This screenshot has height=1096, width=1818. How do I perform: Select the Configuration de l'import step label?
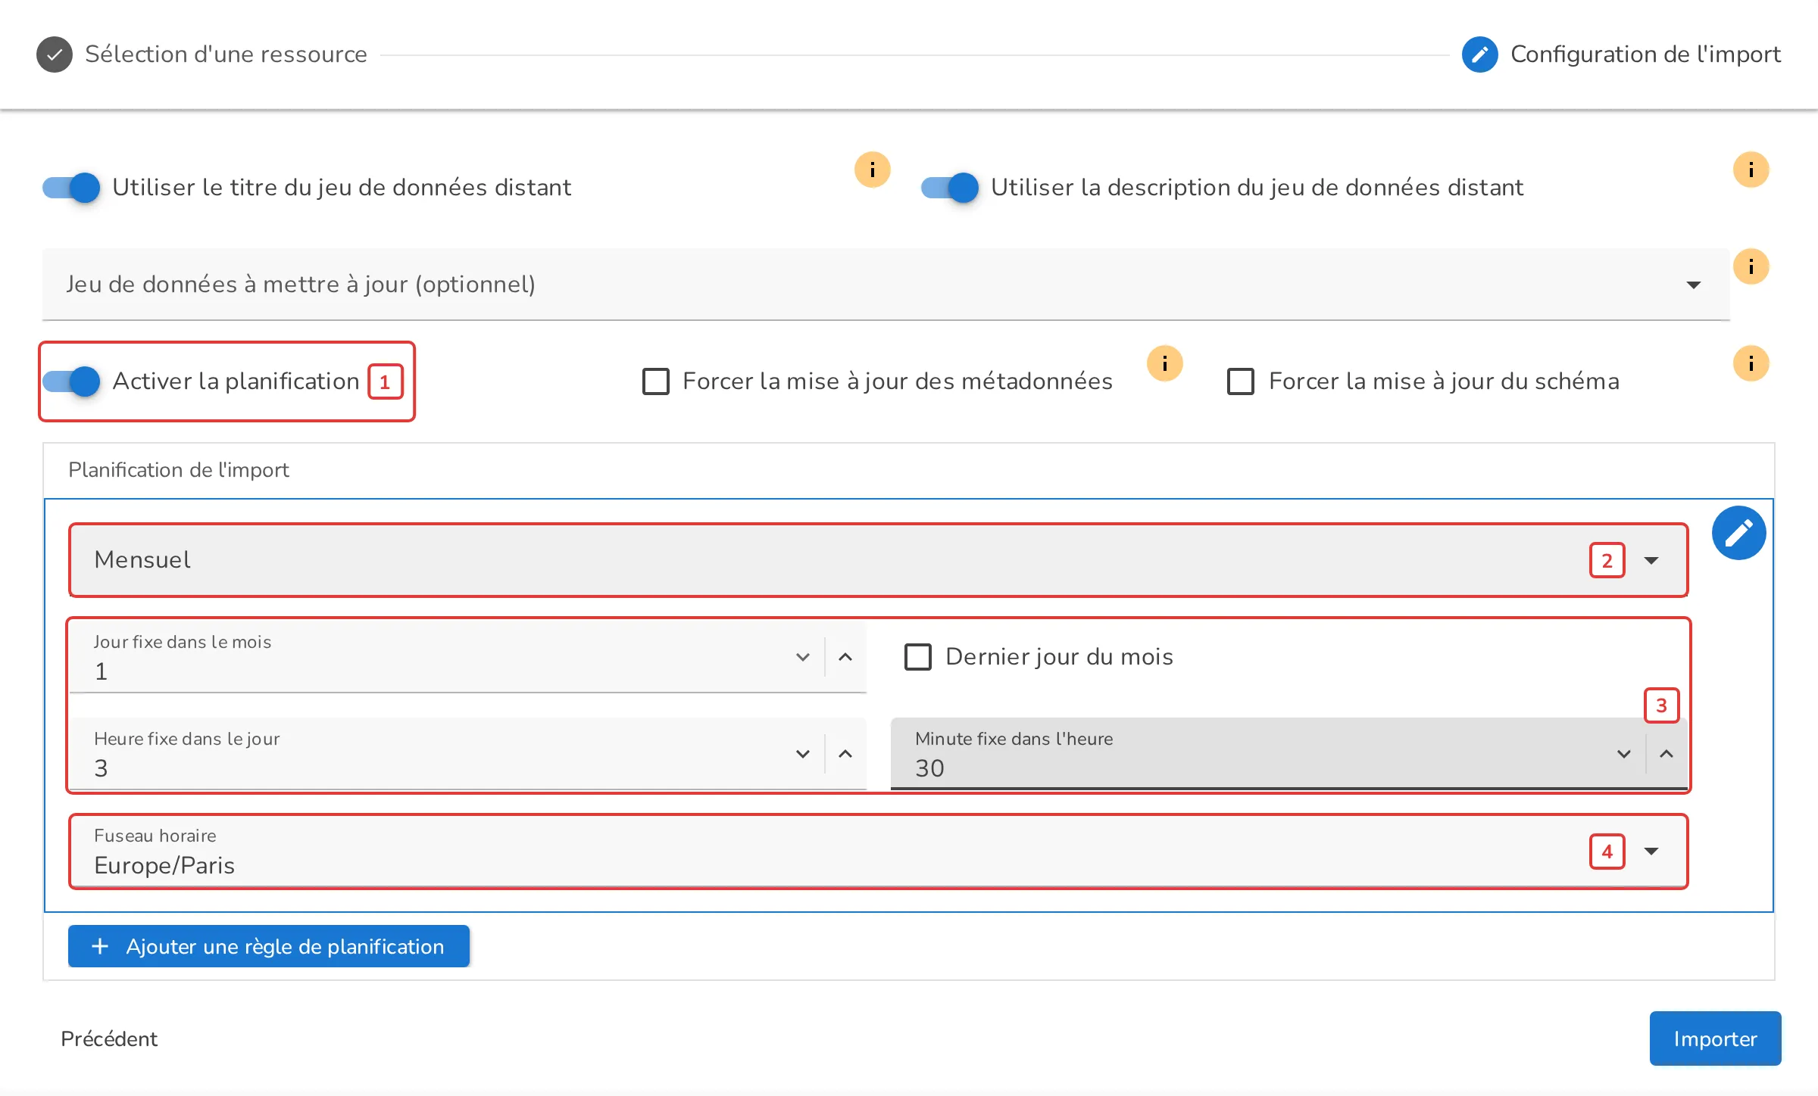1645,54
